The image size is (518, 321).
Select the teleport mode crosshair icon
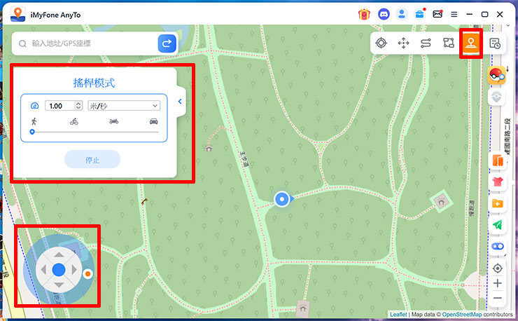[381, 43]
